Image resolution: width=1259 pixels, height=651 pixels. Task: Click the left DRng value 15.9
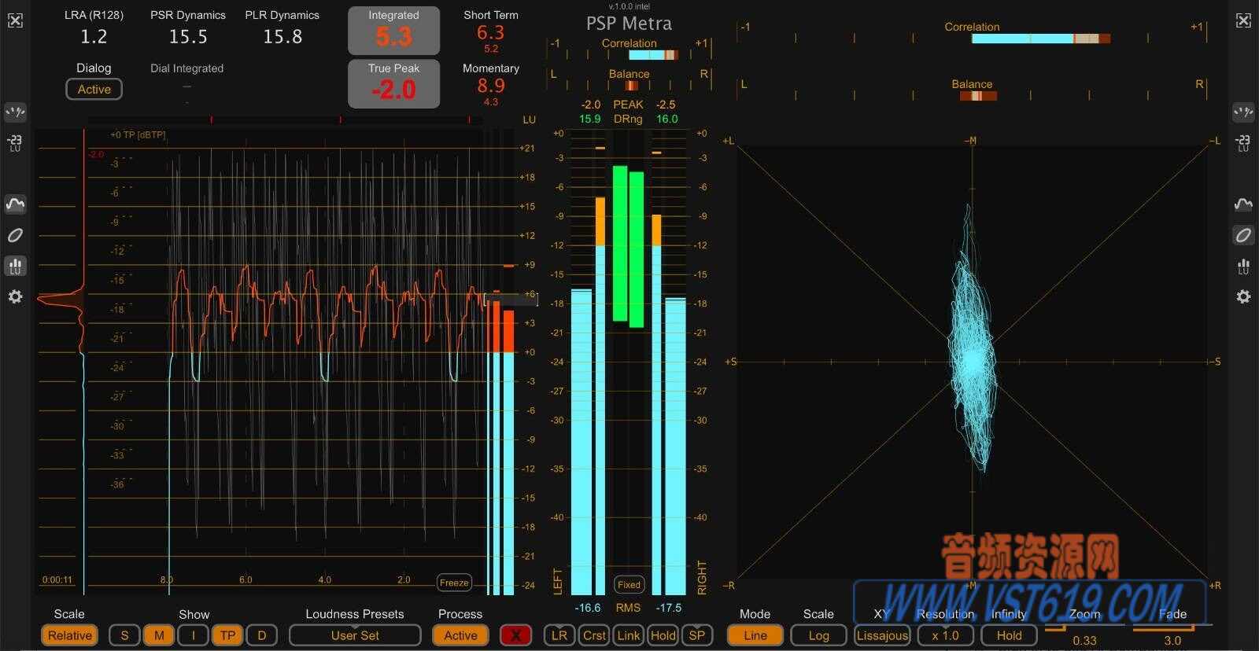(x=589, y=119)
